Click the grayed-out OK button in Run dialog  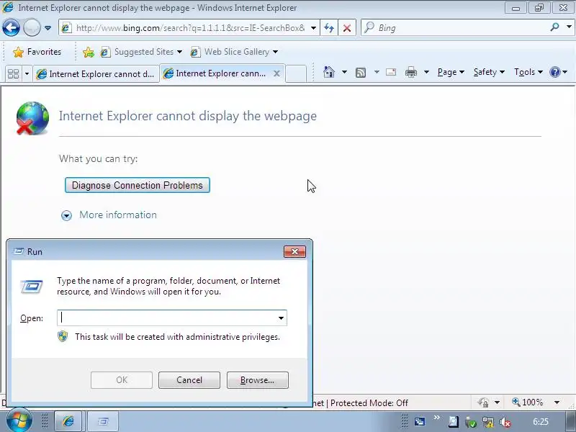tap(122, 380)
